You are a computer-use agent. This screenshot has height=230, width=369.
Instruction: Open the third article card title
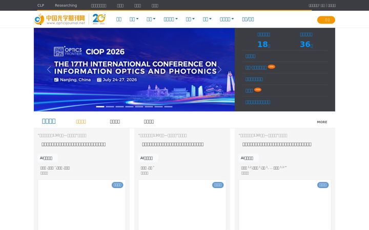tap(277, 144)
